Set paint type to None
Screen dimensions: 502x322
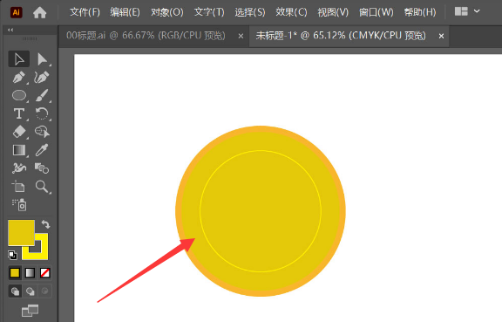(x=44, y=273)
